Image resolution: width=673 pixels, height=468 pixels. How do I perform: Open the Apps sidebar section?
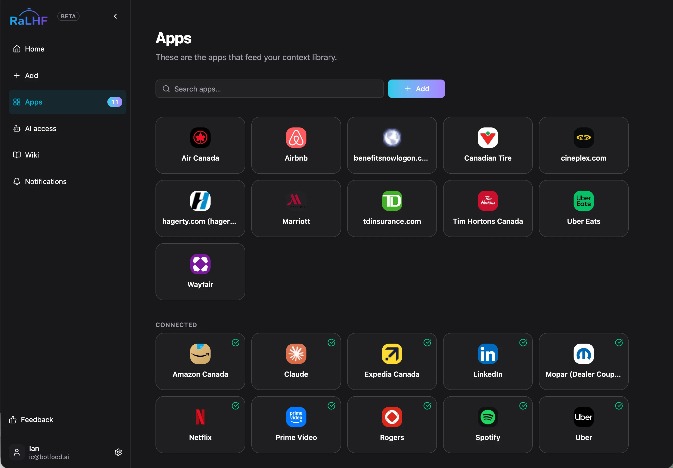(67, 102)
